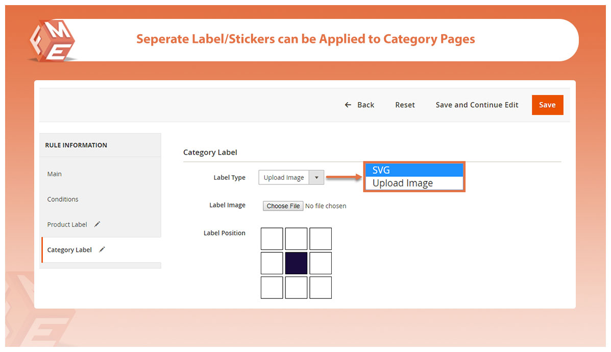Click the orange Save button
Image resolution: width=611 pixels, height=352 pixels.
point(547,105)
